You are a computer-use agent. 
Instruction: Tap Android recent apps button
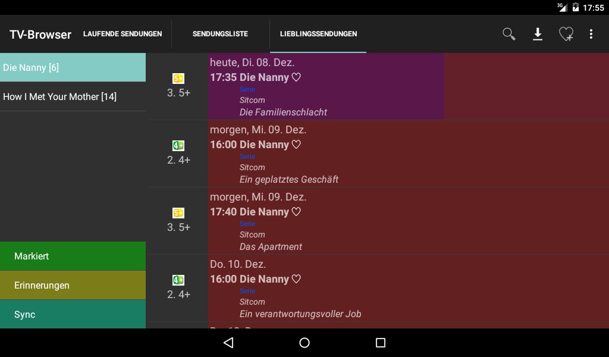(381, 343)
